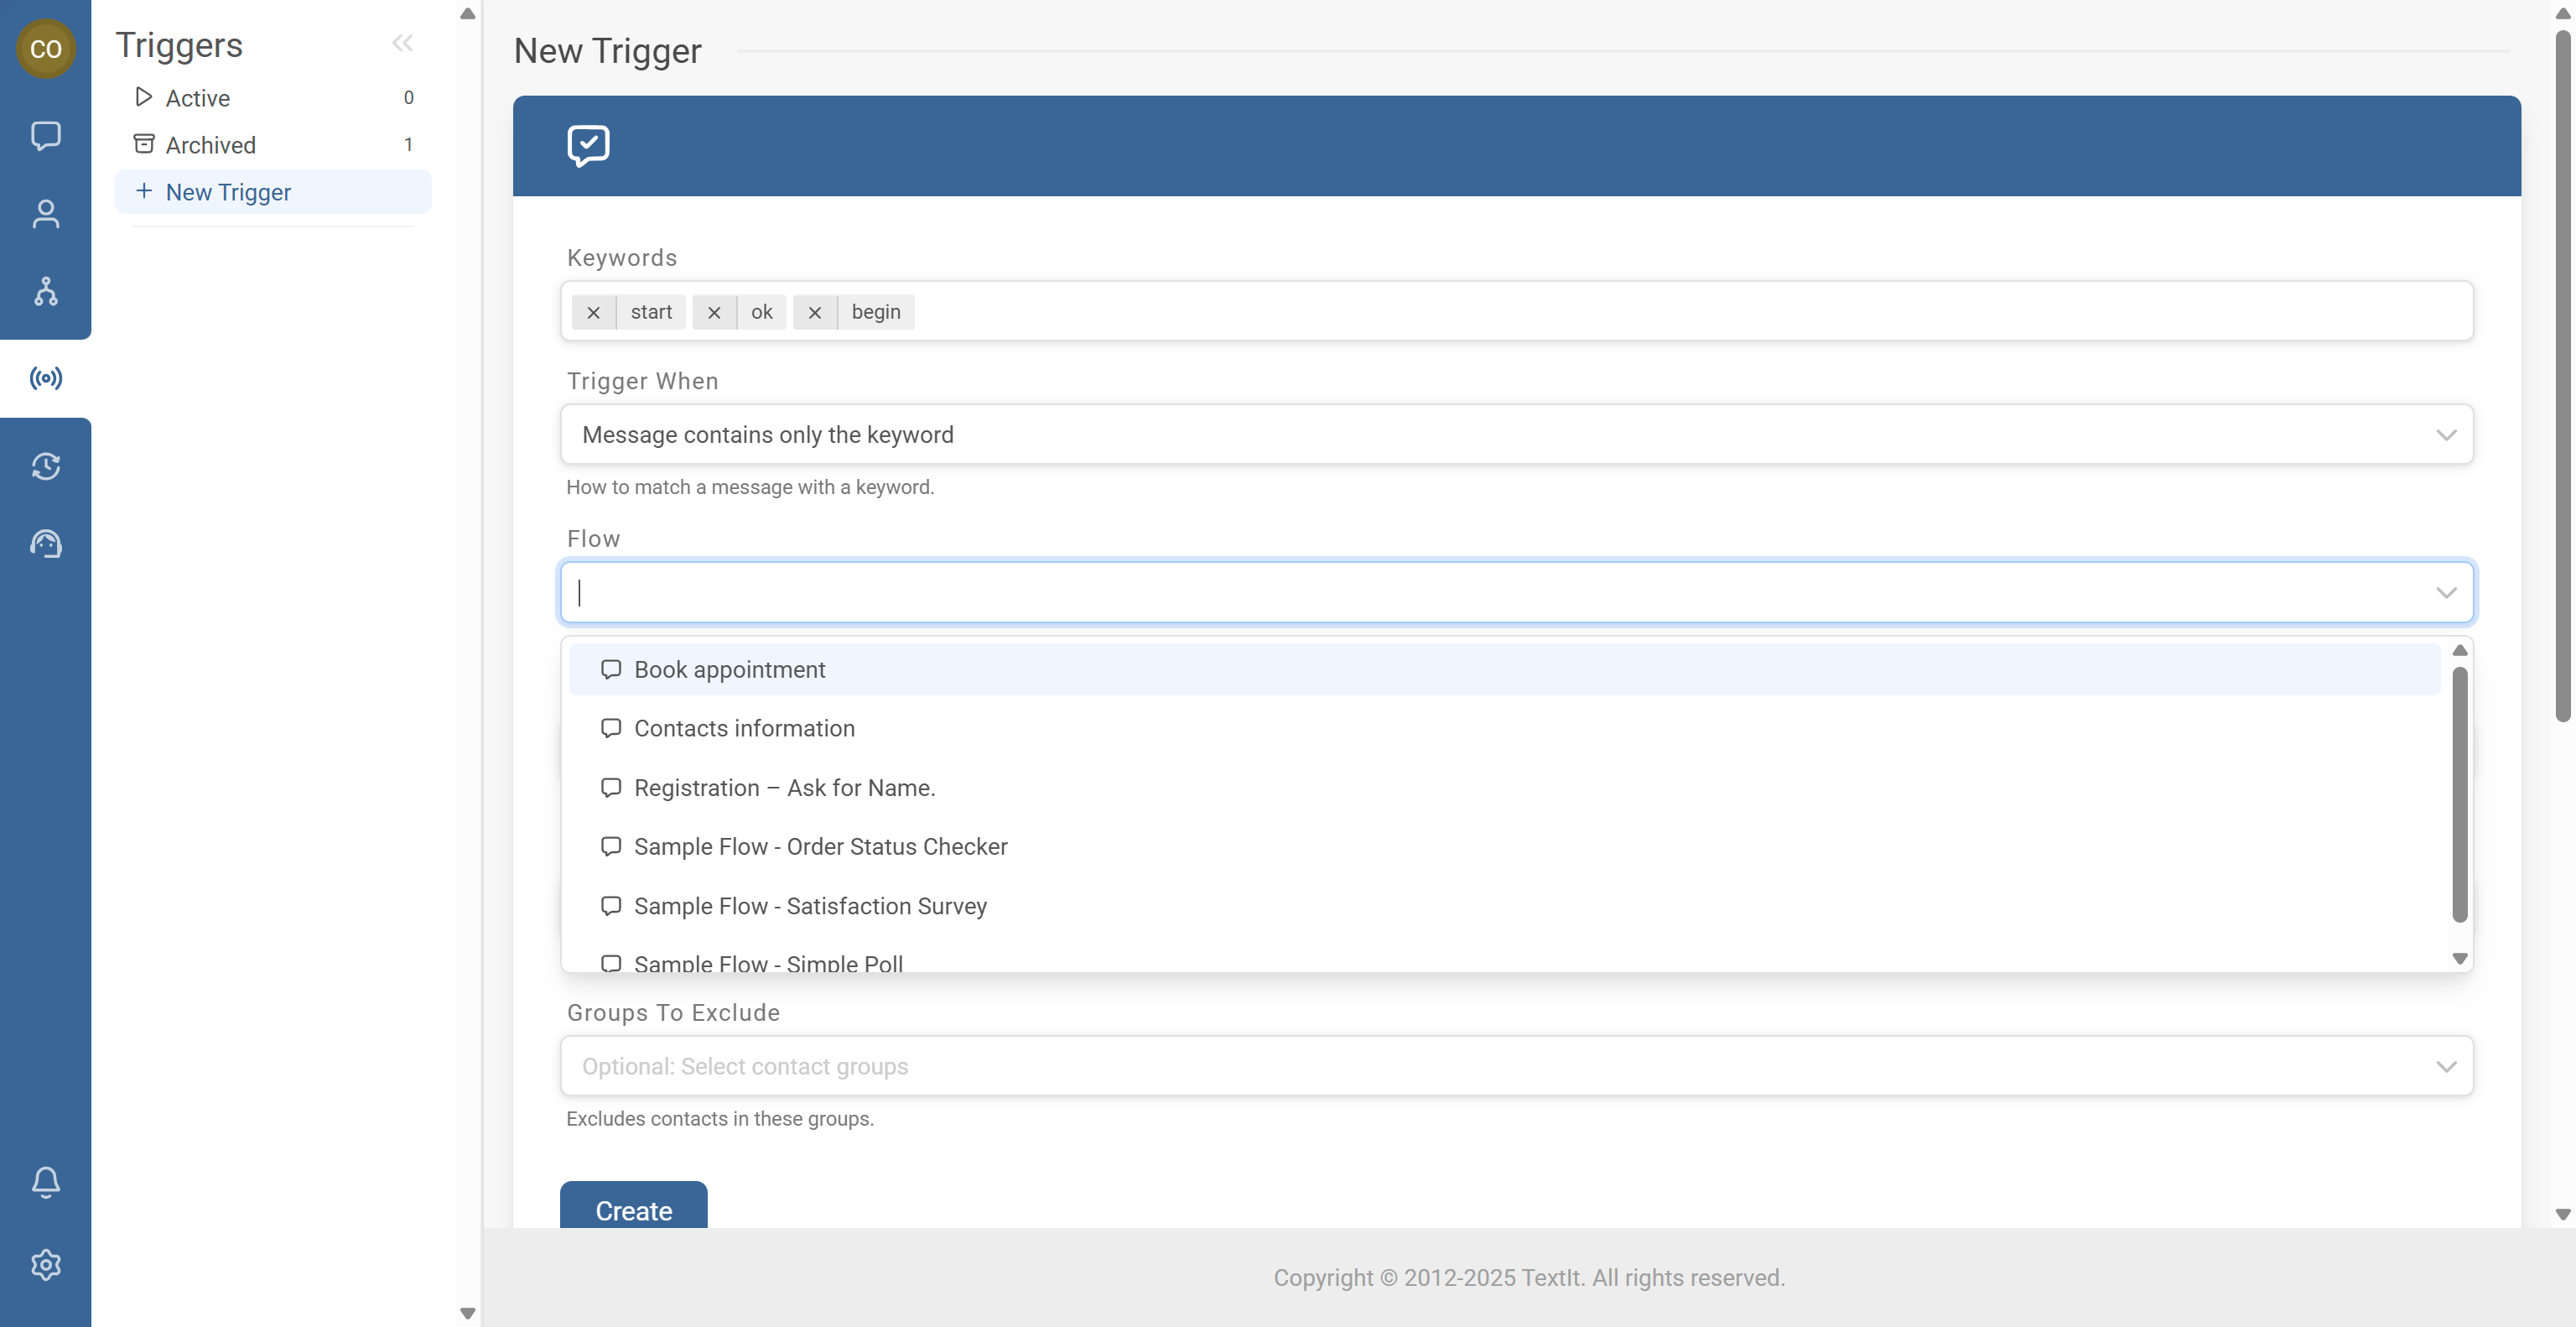Open the Active triggers list
Image resolution: width=2576 pixels, height=1327 pixels.
tap(197, 97)
